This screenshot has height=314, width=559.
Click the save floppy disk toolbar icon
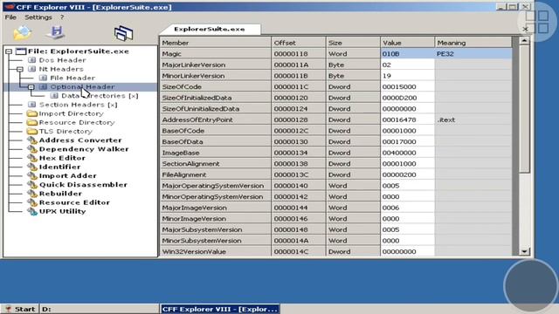(x=56, y=32)
